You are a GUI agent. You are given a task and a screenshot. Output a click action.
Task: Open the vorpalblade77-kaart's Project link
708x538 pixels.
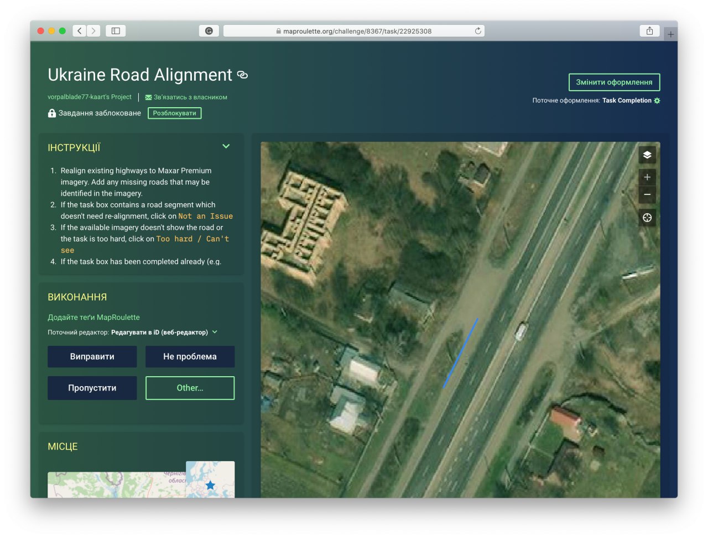pyautogui.click(x=90, y=97)
